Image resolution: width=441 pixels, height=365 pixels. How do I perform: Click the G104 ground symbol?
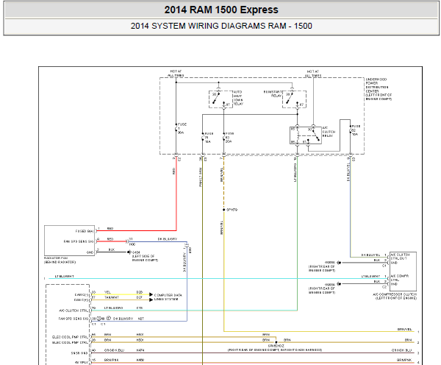[129, 252]
